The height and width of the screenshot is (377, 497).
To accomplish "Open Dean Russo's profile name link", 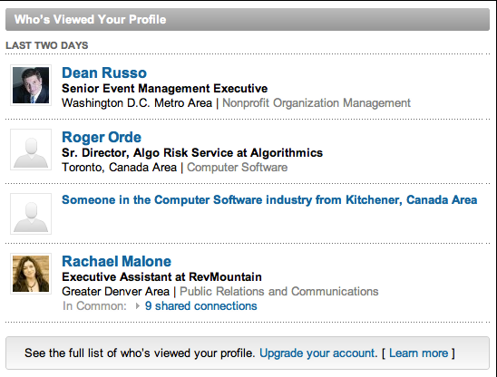I will [104, 72].
